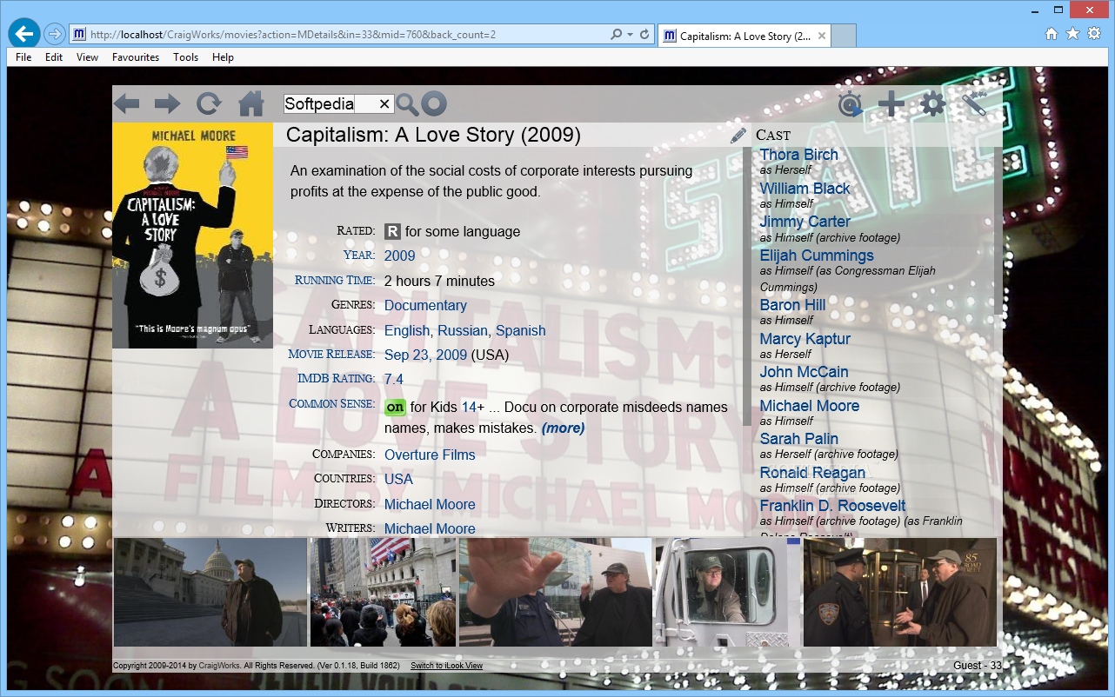Click Switch to iLook View link
Viewport: 1115px width, 697px height.
coord(446,666)
